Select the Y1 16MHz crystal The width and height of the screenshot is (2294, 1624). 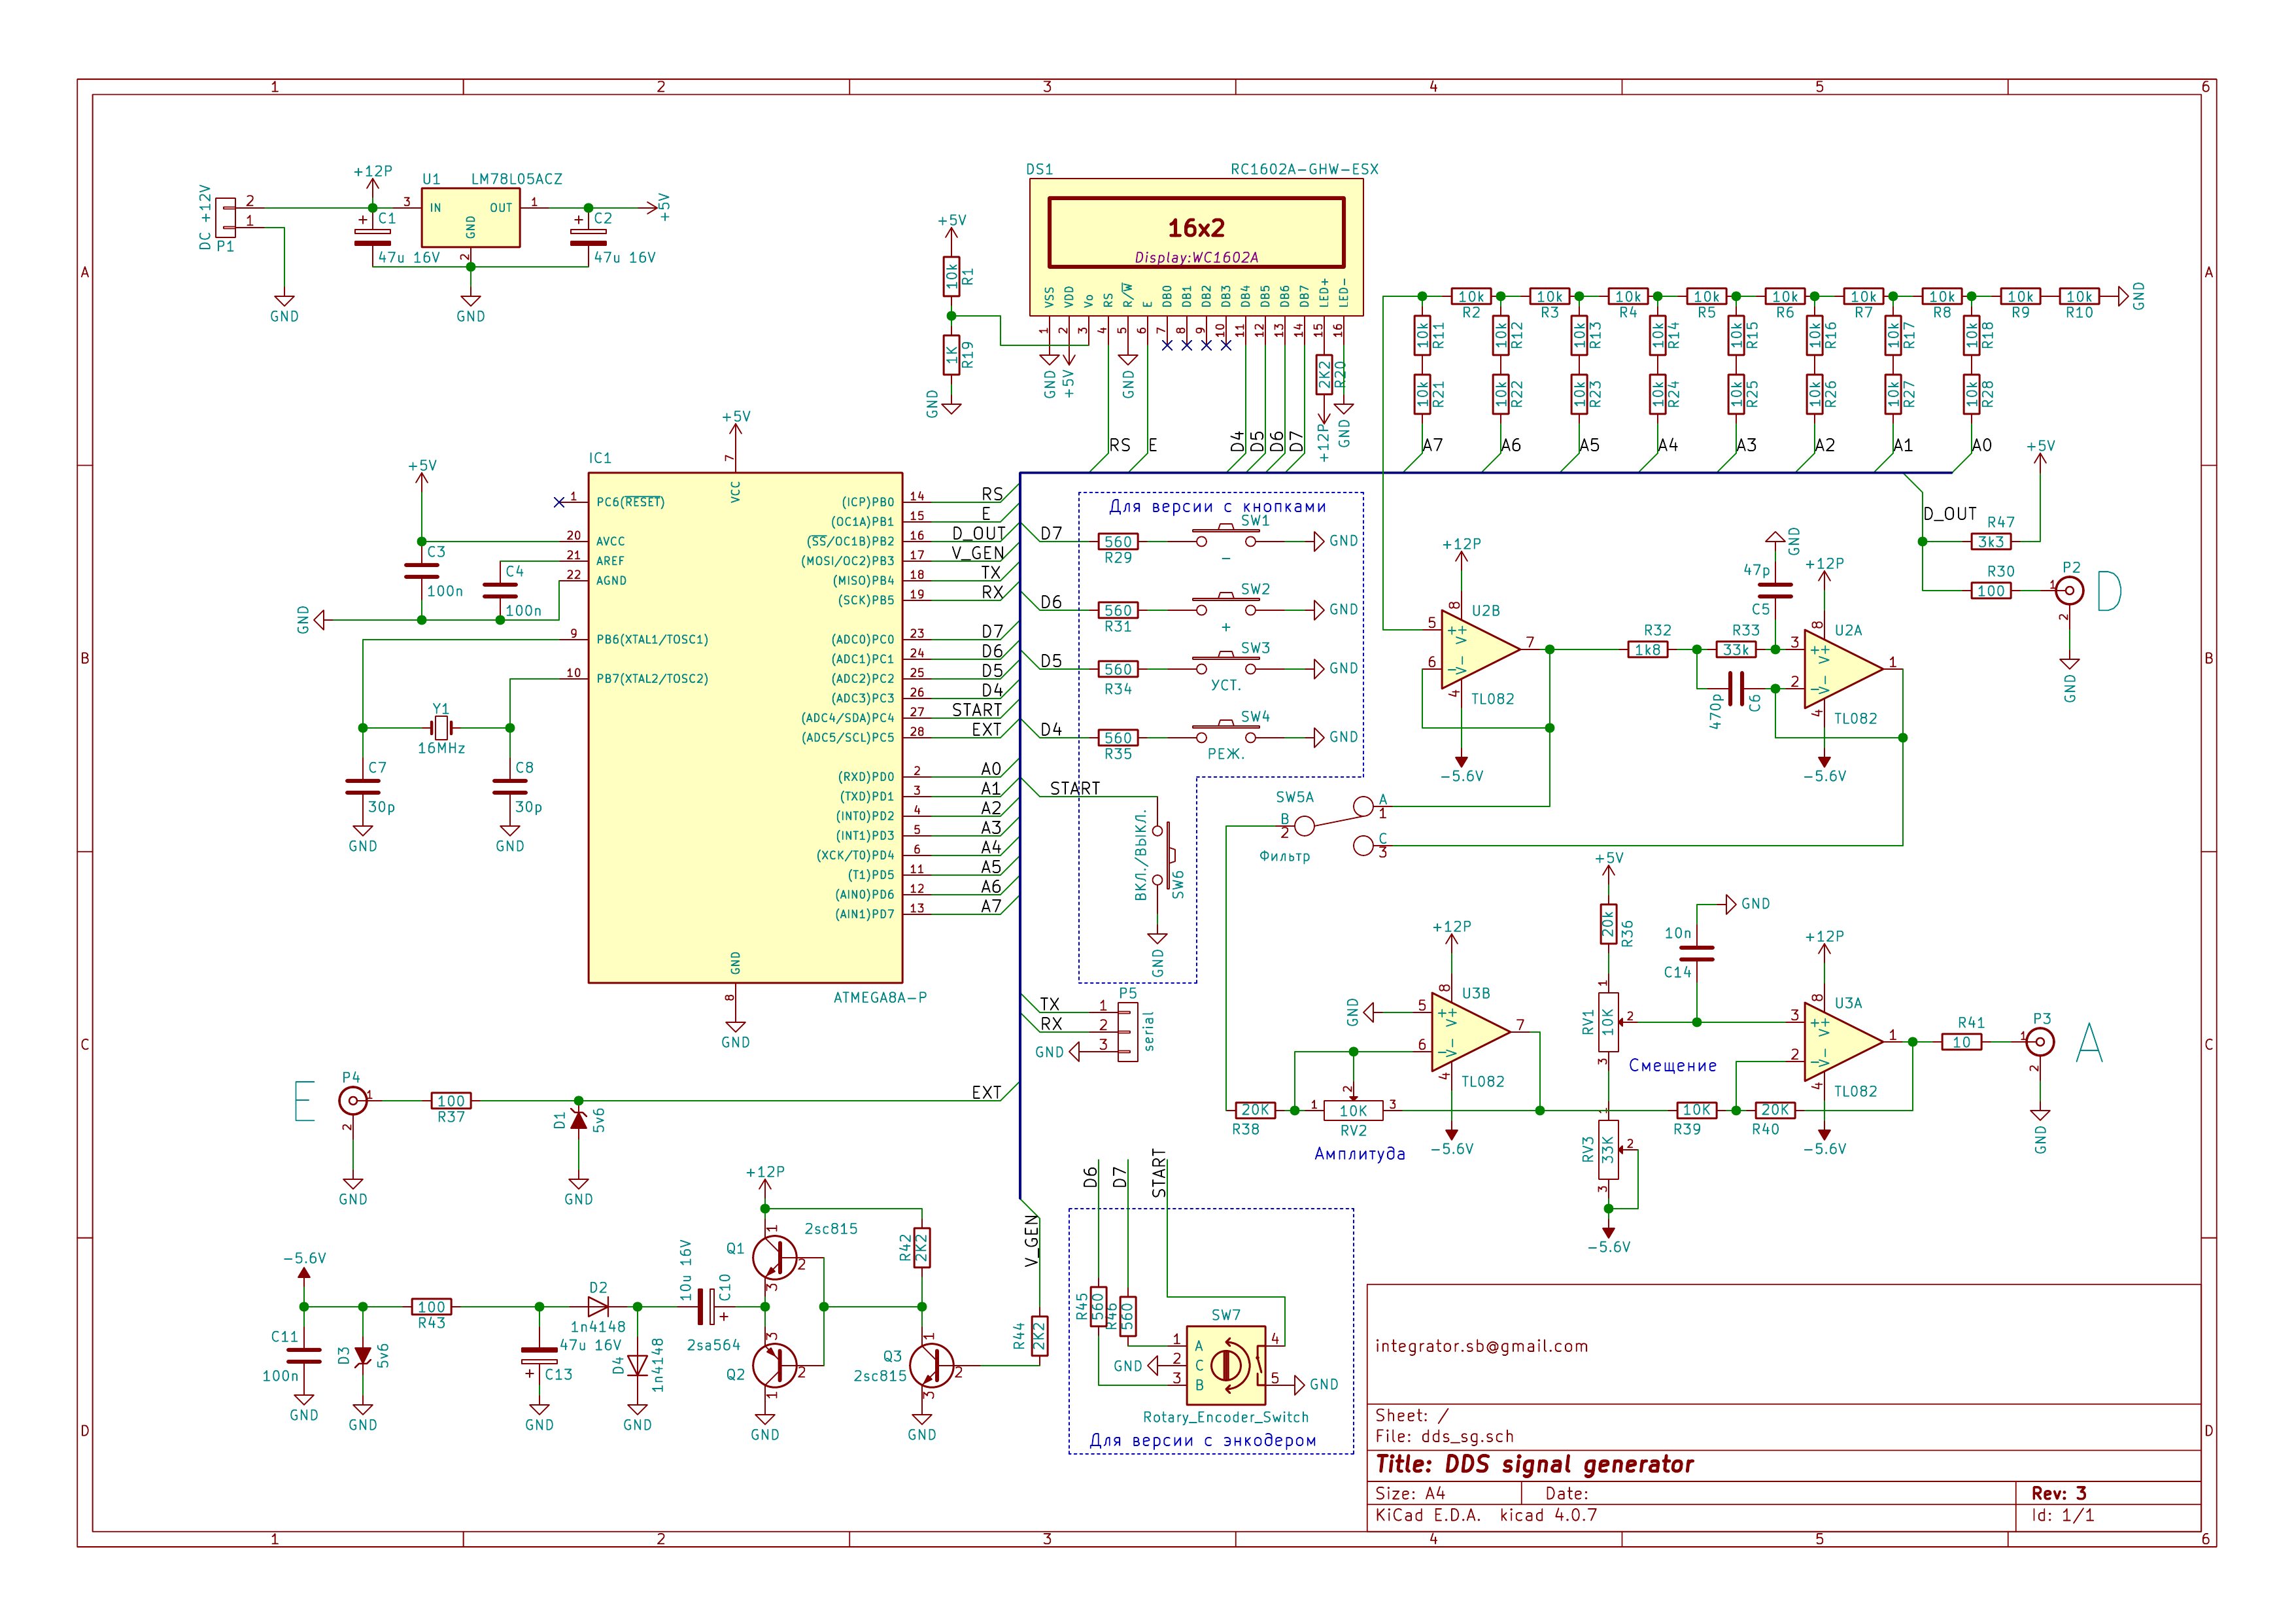[441, 727]
